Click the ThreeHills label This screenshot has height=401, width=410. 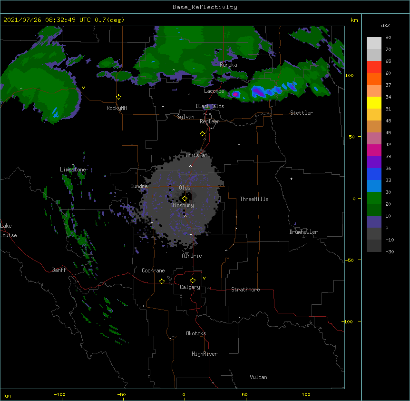point(254,199)
